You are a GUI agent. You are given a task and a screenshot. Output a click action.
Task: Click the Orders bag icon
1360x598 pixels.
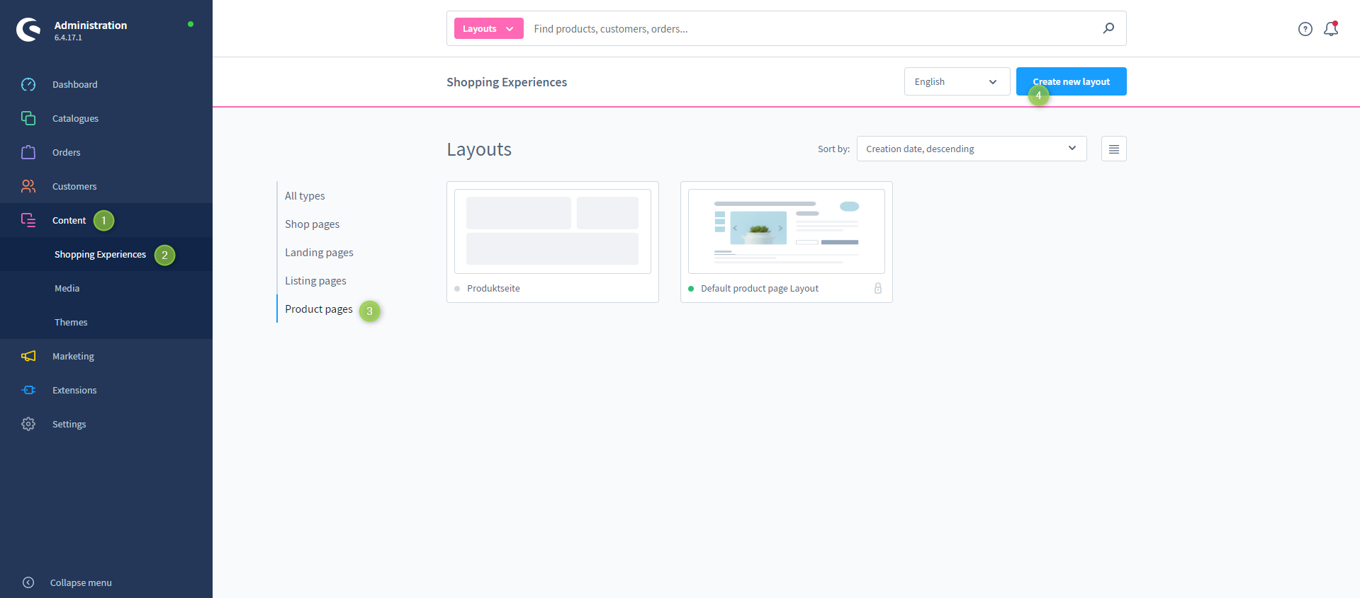[x=28, y=152]
